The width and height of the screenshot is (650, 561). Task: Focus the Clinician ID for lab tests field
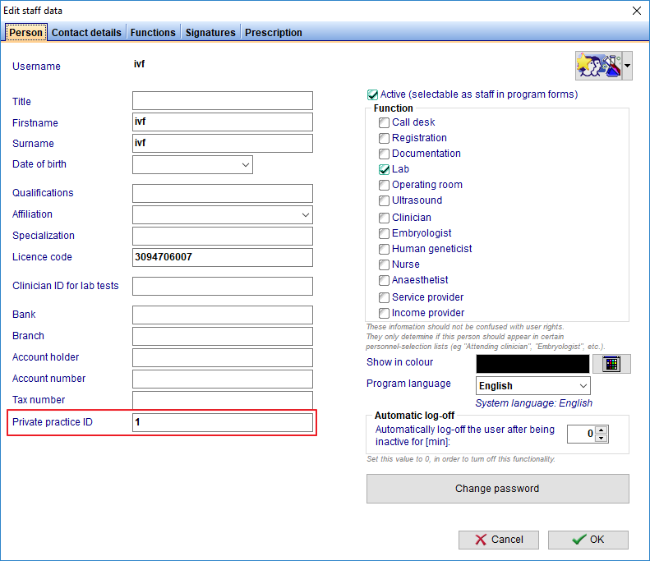click(x=223, y=287)
